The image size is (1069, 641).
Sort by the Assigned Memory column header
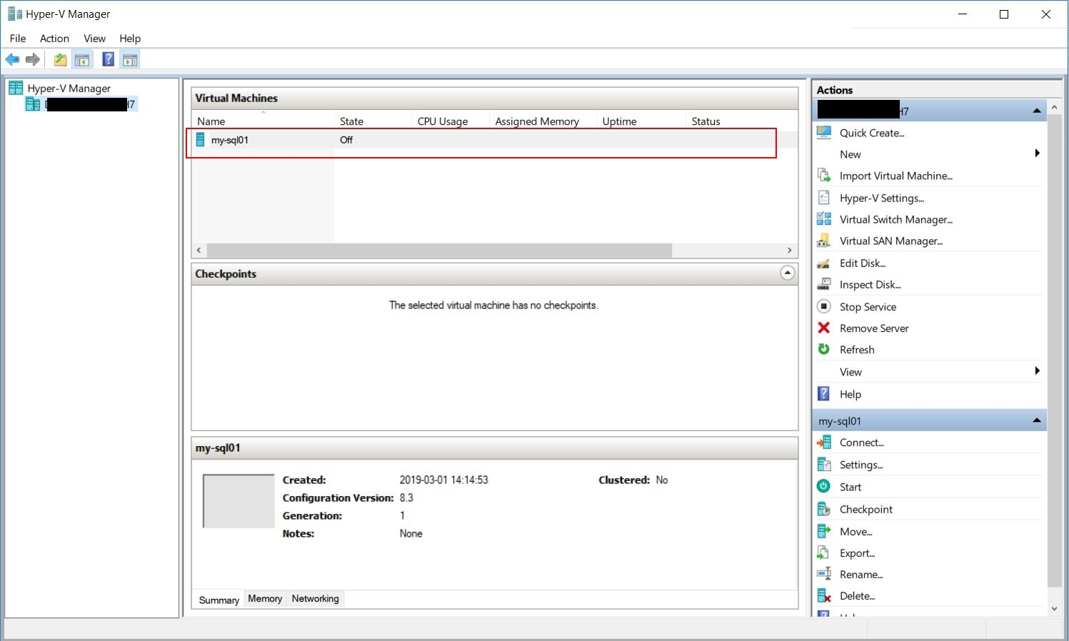coord(543,121)
